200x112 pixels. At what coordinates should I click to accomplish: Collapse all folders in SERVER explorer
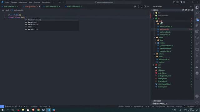[x=192, y=10]
